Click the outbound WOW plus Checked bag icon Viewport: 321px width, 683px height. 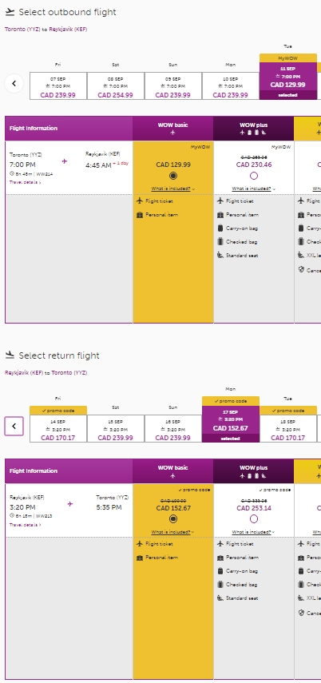[220, 242]
